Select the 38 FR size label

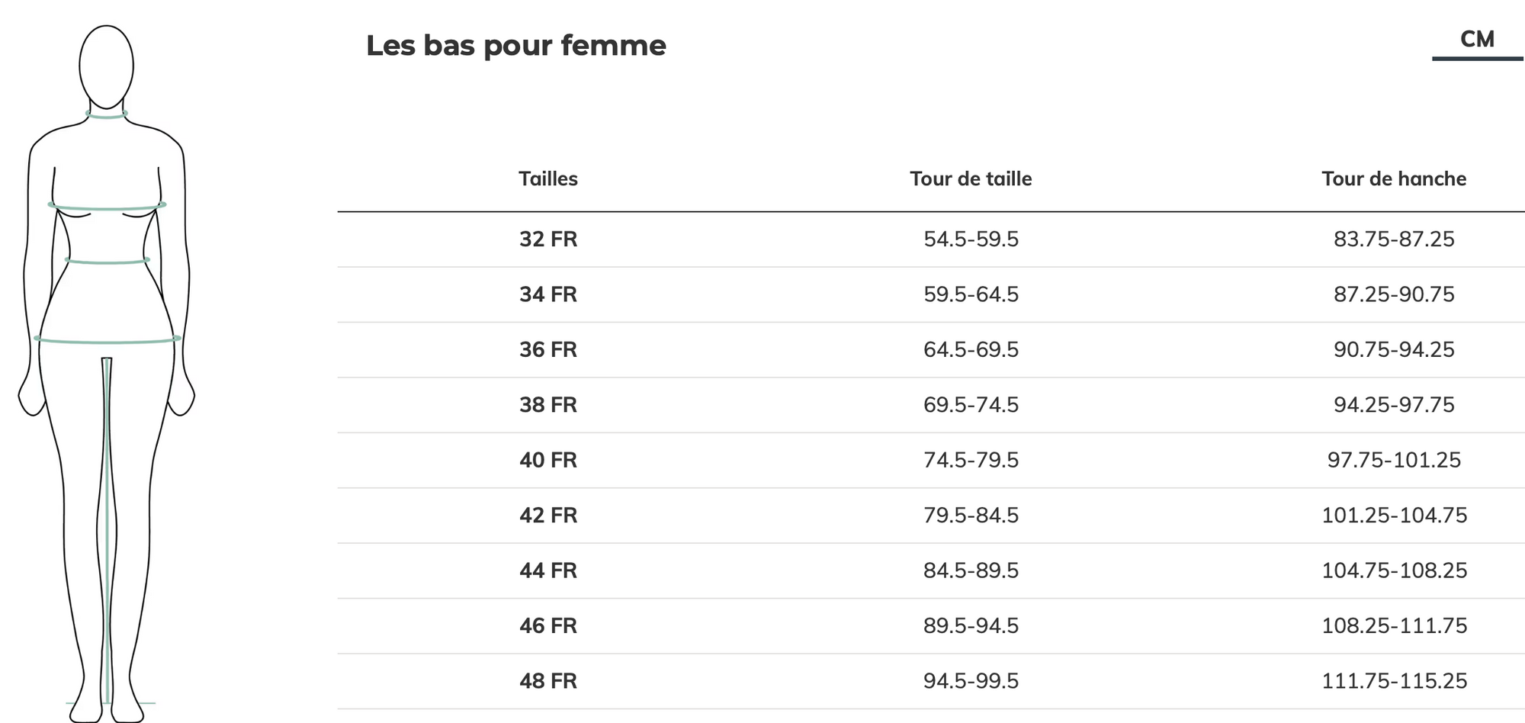[x=548, y=405]
